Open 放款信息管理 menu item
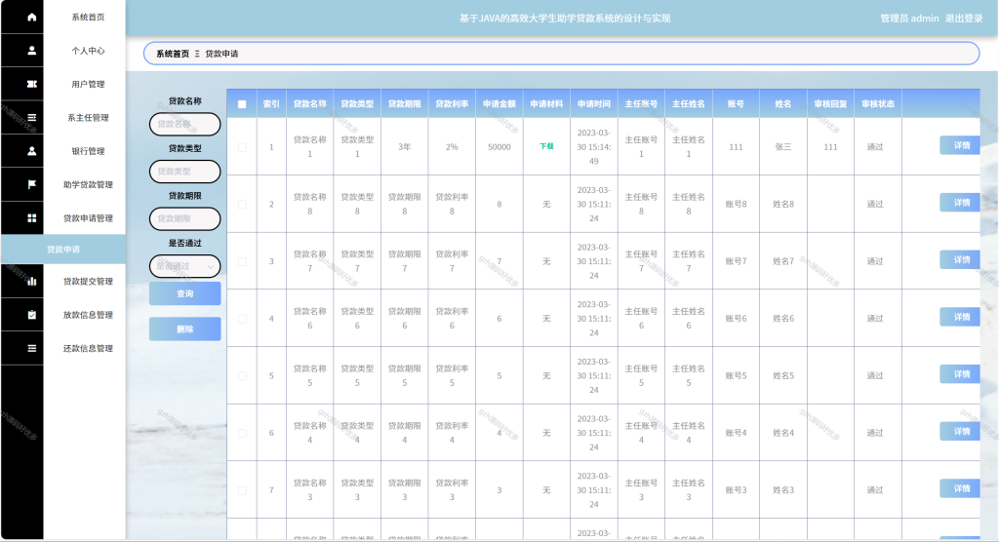This screenshot has height=542, width=999. tap(88, 315)
